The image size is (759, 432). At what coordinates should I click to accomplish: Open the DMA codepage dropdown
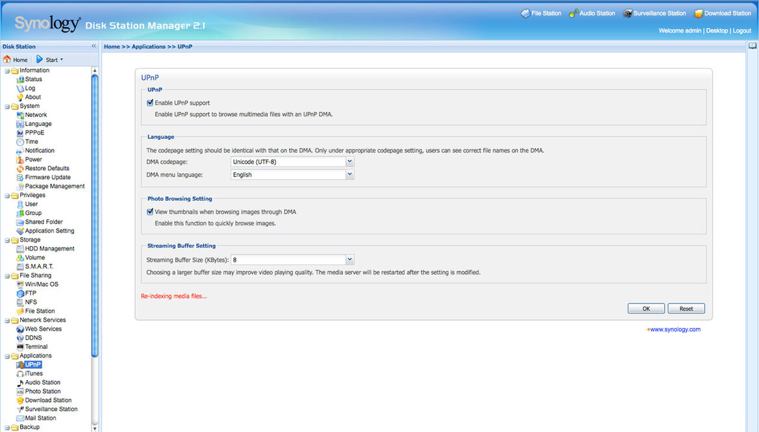tap(349, 162)
